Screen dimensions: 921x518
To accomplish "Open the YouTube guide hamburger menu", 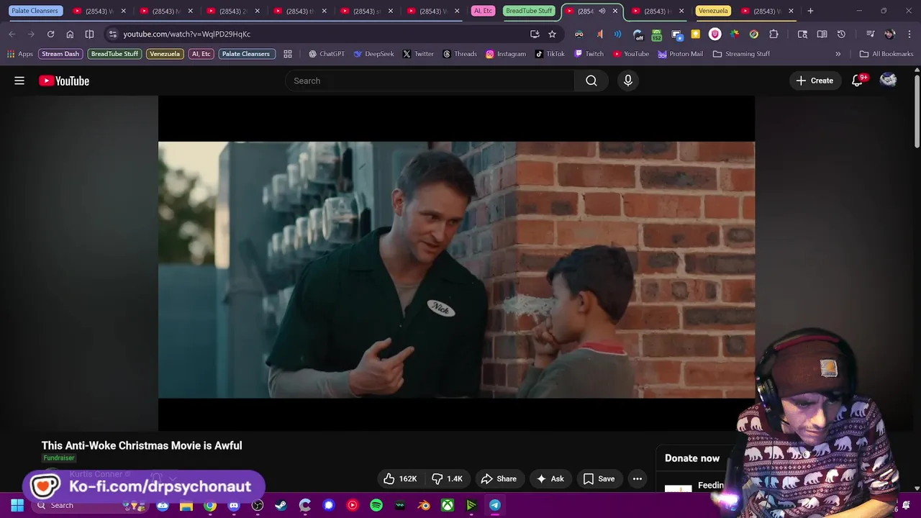I will 19,81.
